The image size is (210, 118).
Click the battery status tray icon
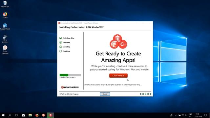coord(179,115)
